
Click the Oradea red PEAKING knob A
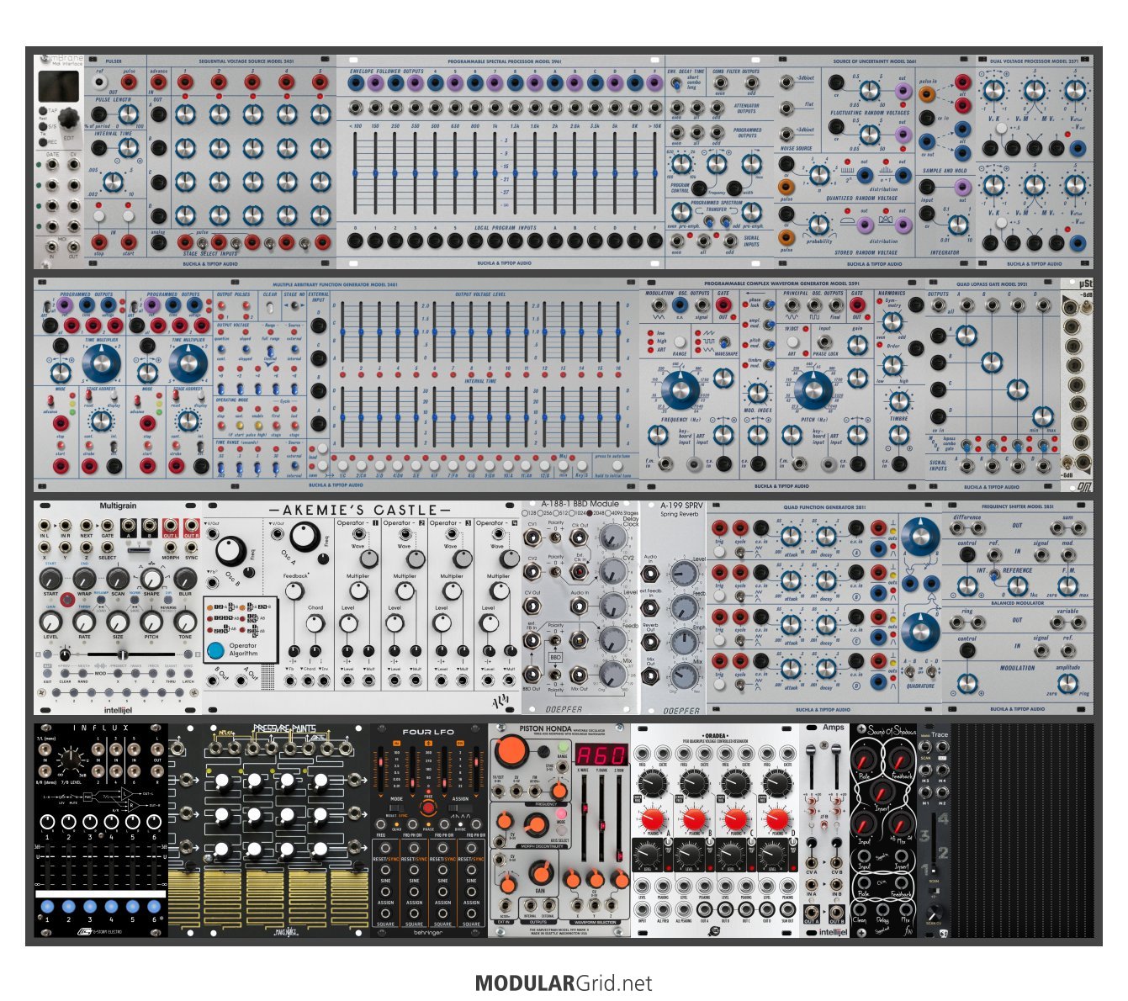click(652, 820)
